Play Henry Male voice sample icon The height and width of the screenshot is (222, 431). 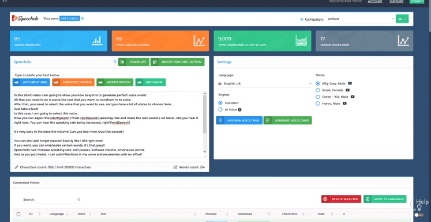(344, 104)
